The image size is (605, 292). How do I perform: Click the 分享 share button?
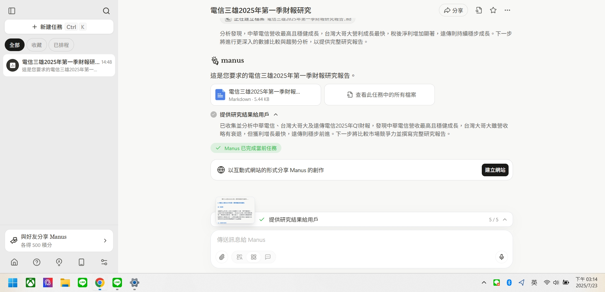click(x=453, y=10)
